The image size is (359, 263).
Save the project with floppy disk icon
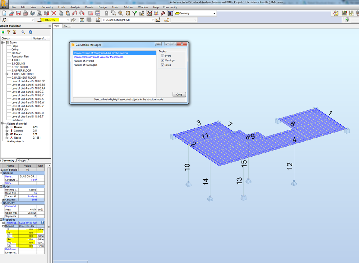click(x=18, y=13)
